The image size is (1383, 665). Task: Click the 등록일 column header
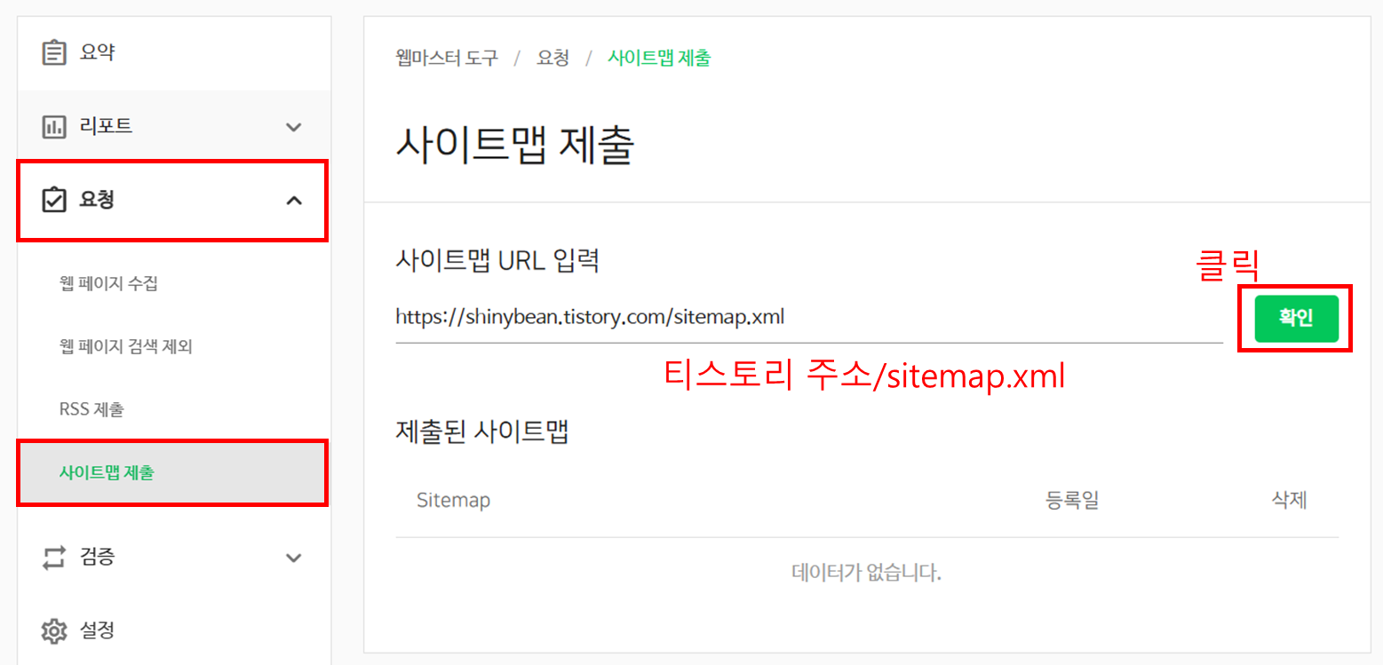pos(1072,500)
